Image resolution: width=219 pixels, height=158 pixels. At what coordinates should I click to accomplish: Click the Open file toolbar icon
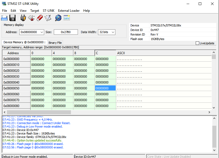click(4, 18)
